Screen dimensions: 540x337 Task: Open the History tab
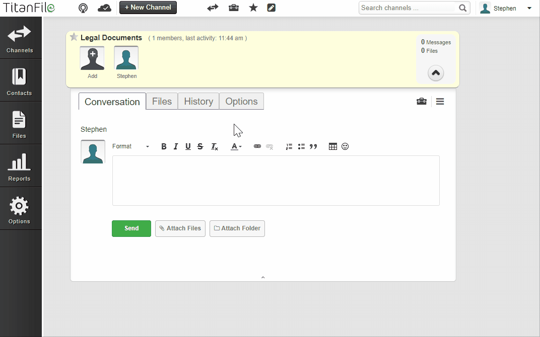click(x=198, y=101)
